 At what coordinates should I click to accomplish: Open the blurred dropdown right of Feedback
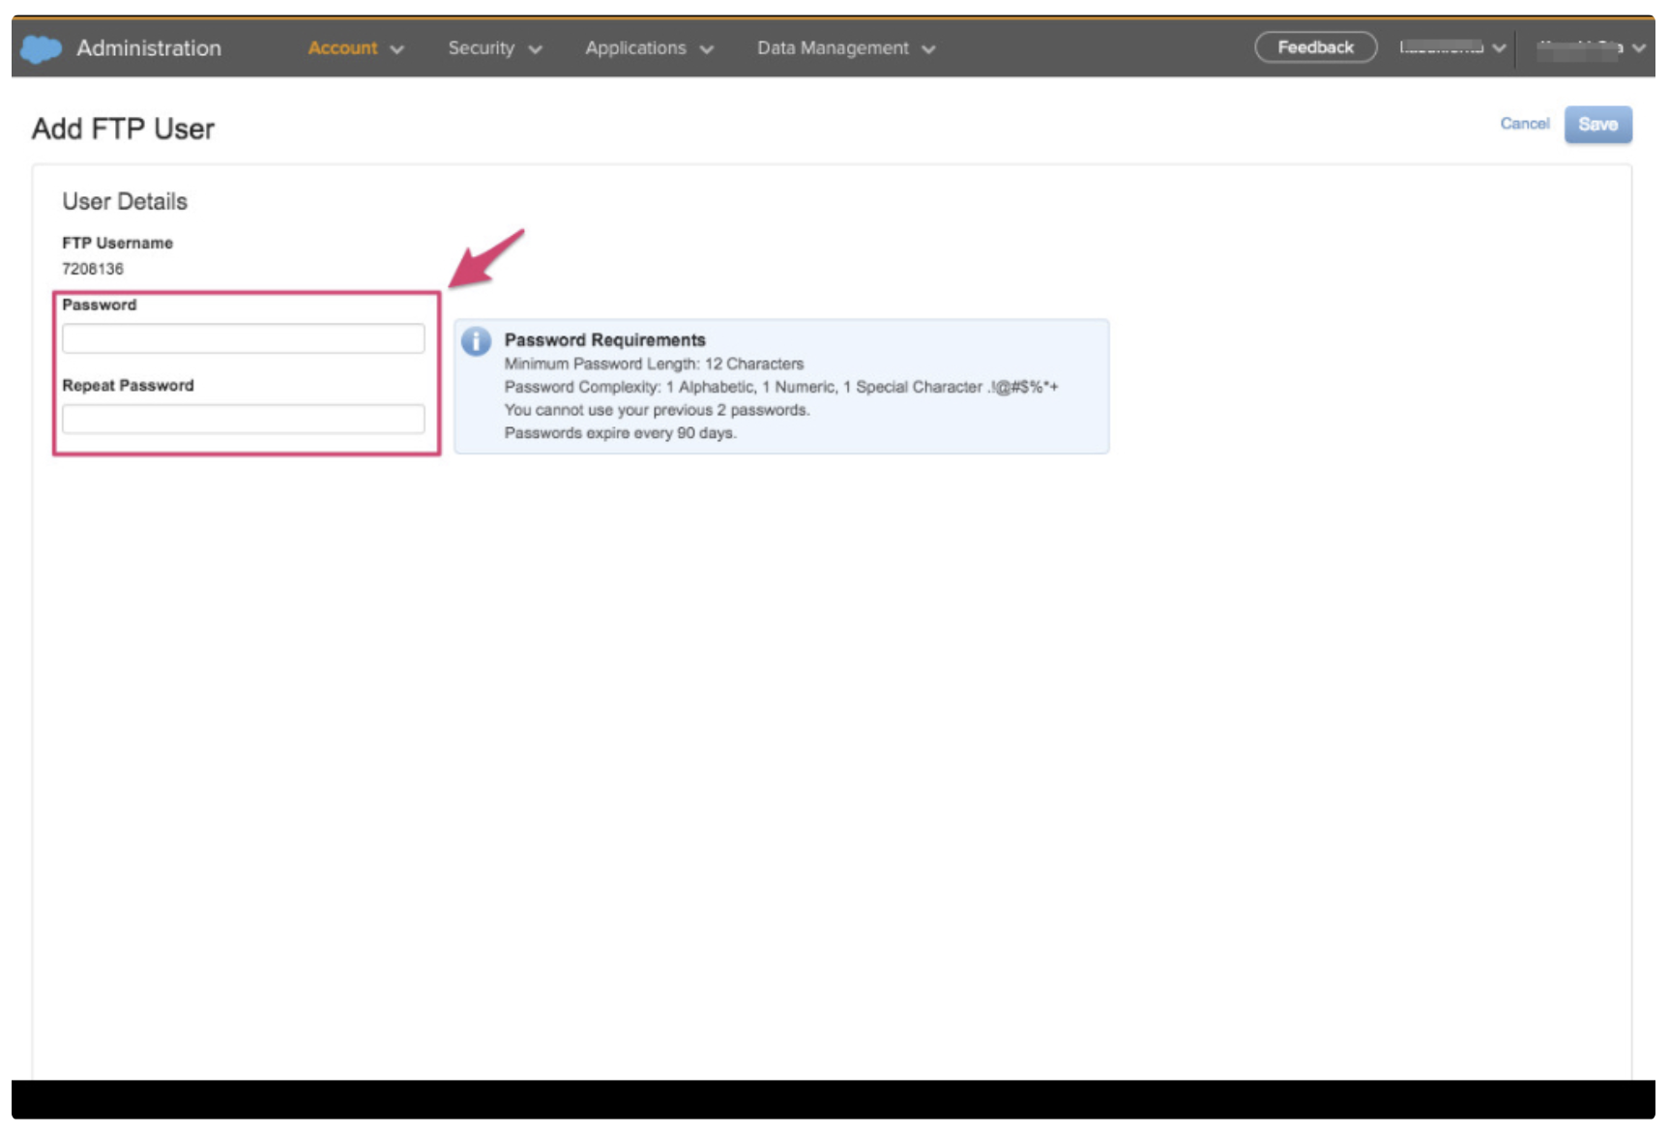coord(1450,47)
